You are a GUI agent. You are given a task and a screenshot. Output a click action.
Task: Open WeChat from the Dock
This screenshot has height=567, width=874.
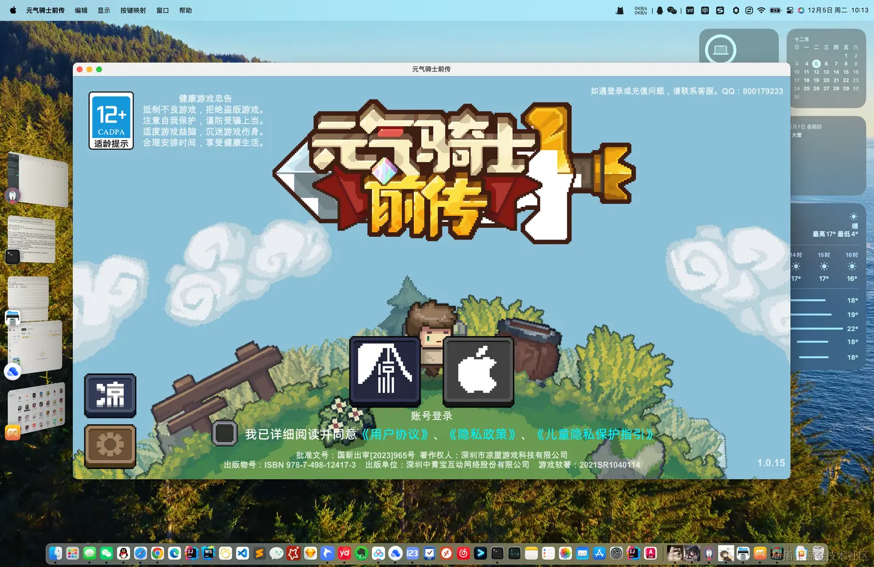click(x=106, y=553)
